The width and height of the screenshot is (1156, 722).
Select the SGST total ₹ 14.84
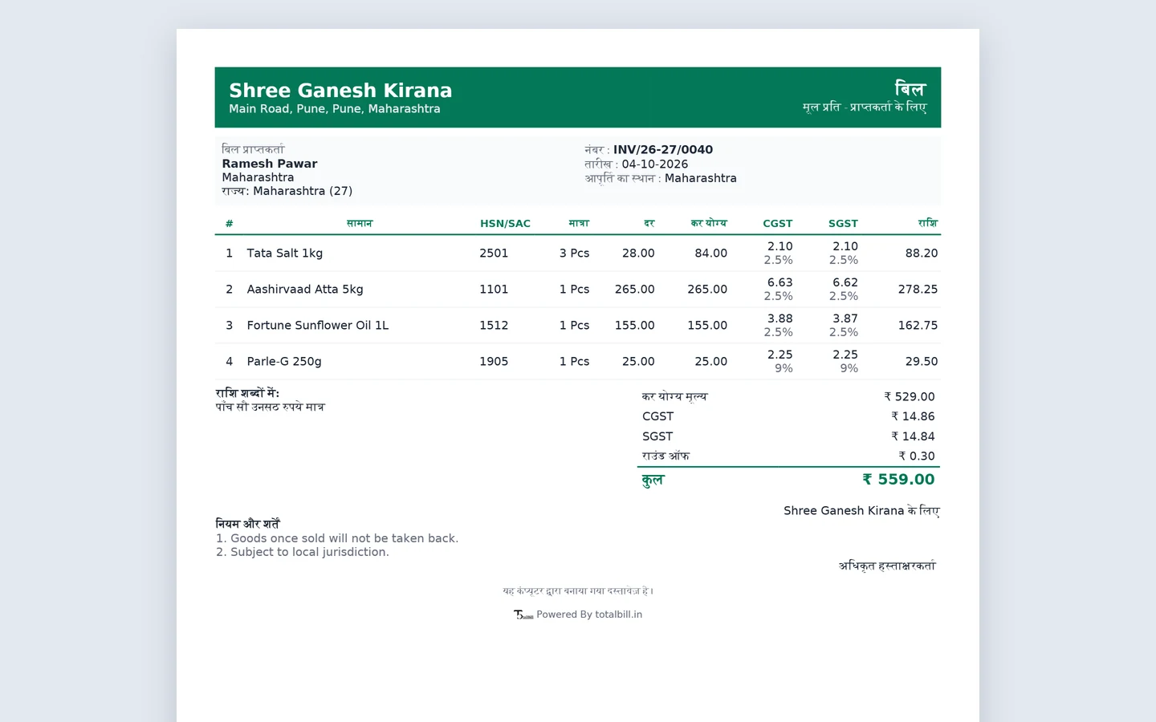(913, 436)
